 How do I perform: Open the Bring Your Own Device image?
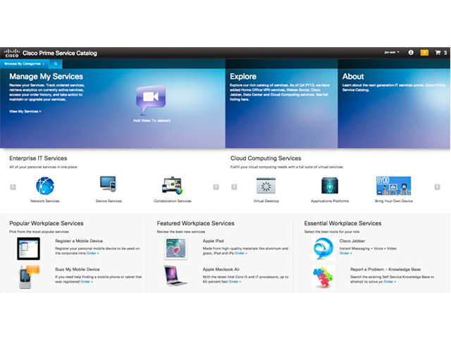(393, 186)
